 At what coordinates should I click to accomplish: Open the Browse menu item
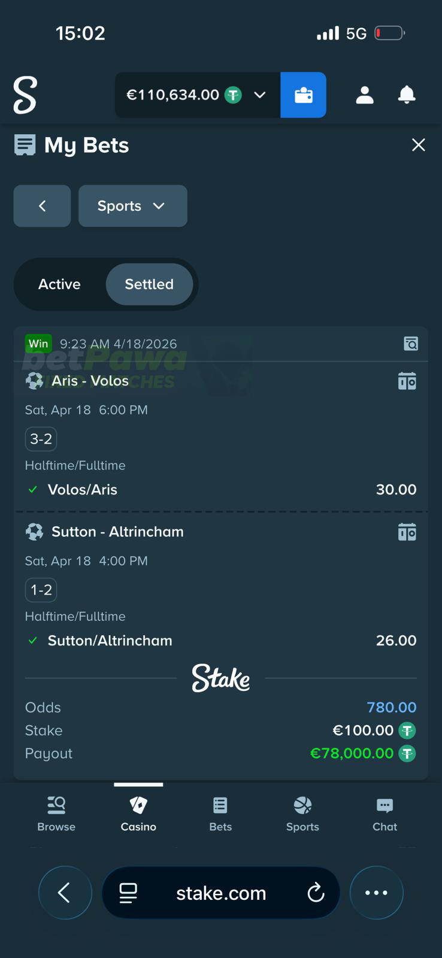(56, 813)
